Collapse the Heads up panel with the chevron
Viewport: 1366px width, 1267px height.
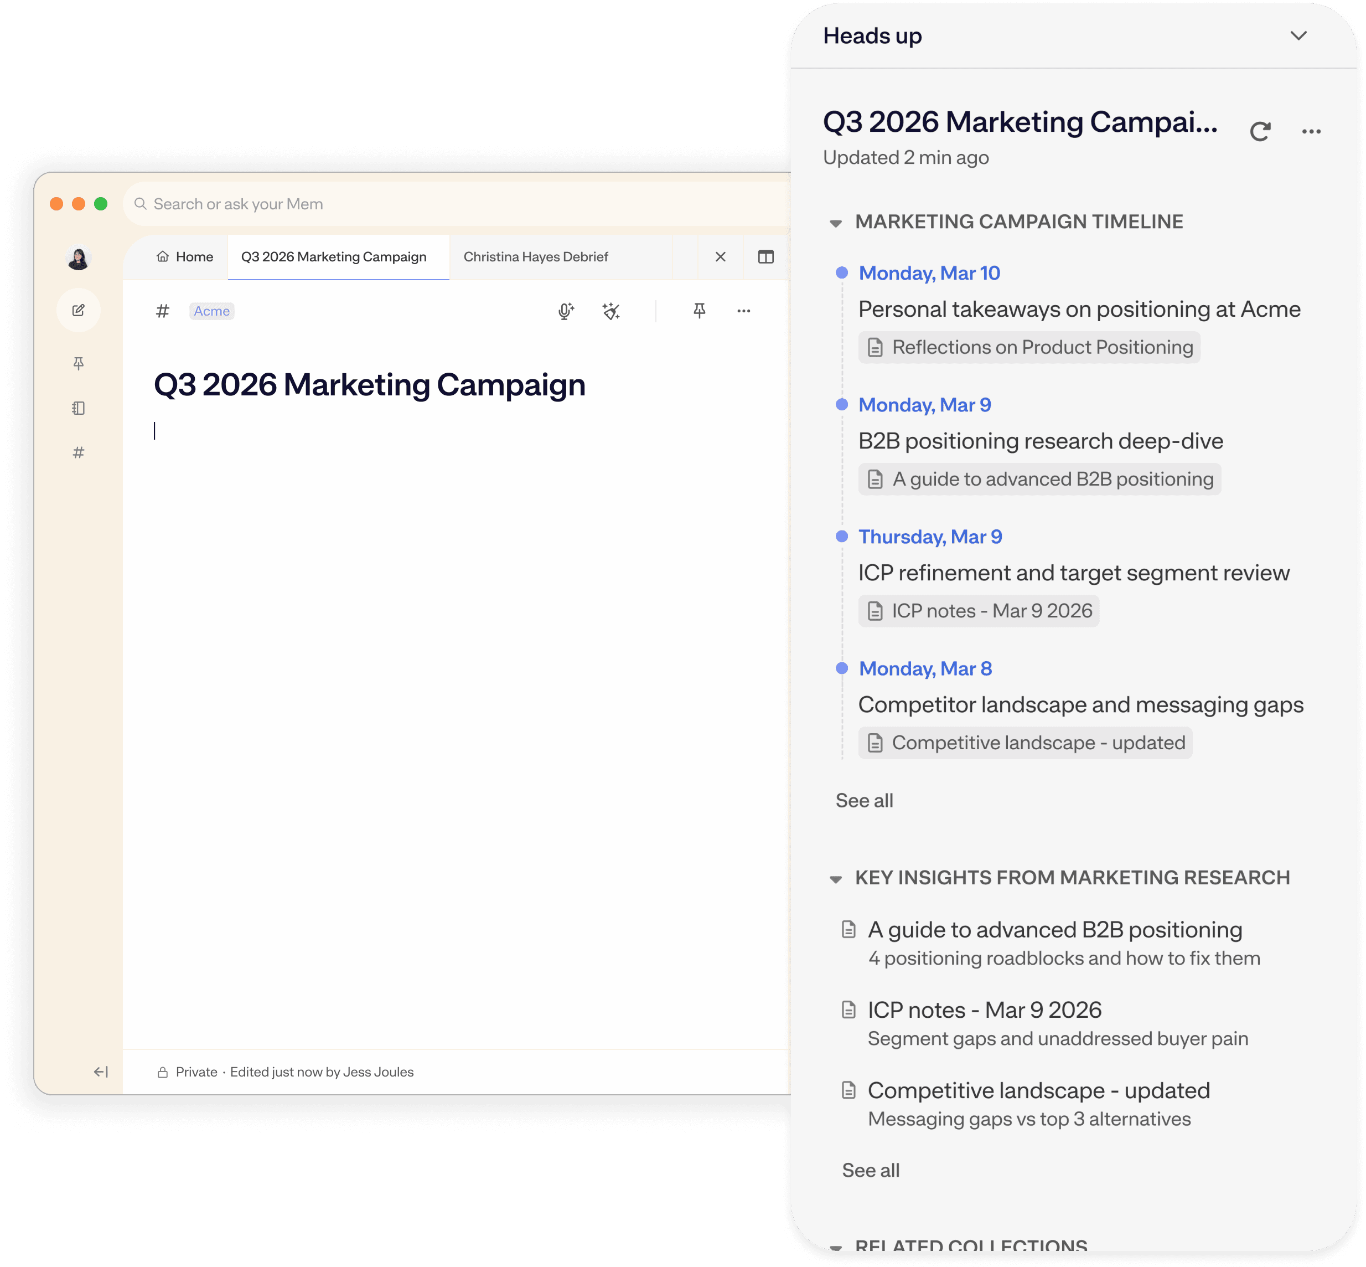tap(1298, 35)
